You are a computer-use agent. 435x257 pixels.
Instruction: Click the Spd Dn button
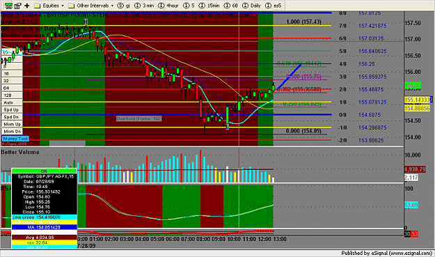click(x=12, y=117)
